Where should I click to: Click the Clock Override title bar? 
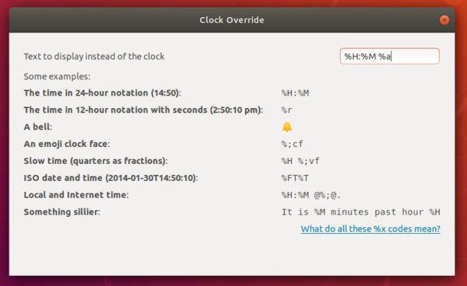[232, 20]
